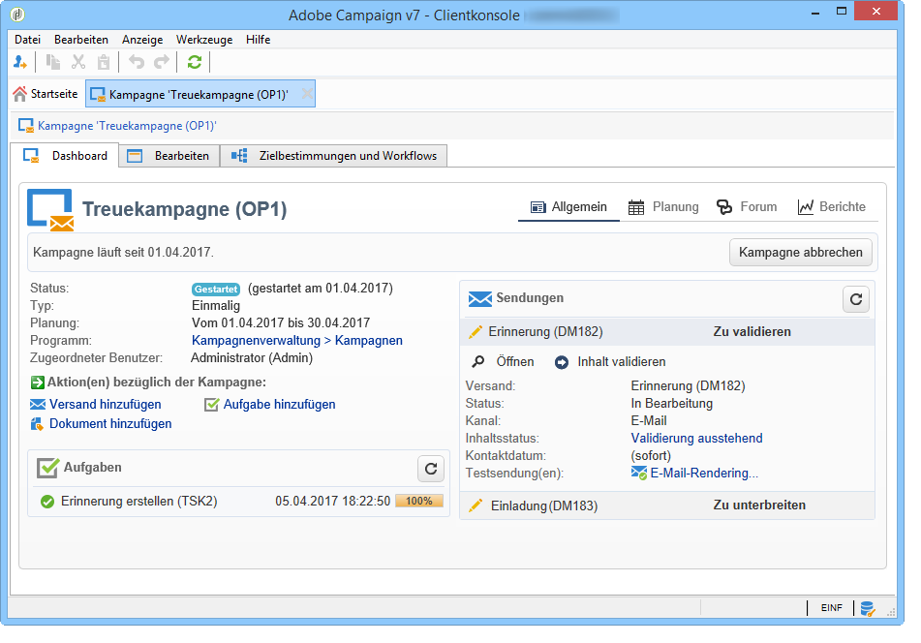Select the Dashboard tab
This screenshot has width=921, height=643.
point(65,156)
